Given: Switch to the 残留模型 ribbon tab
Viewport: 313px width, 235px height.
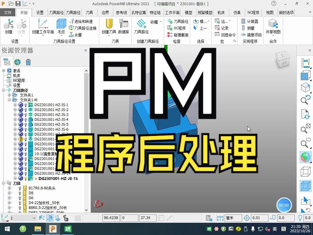Looking at the screenshot, I should tap(205, 13).
